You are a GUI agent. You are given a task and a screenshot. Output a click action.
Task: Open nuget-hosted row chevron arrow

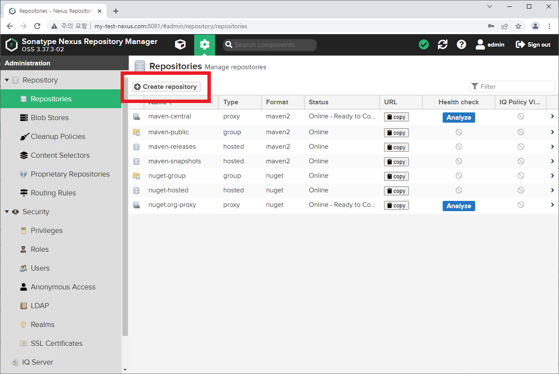pos(553,190)
